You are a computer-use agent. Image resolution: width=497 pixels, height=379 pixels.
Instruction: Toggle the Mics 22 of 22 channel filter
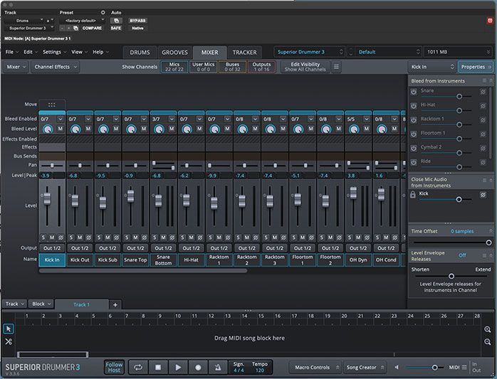pyautogui.click(x=174, y=67)
